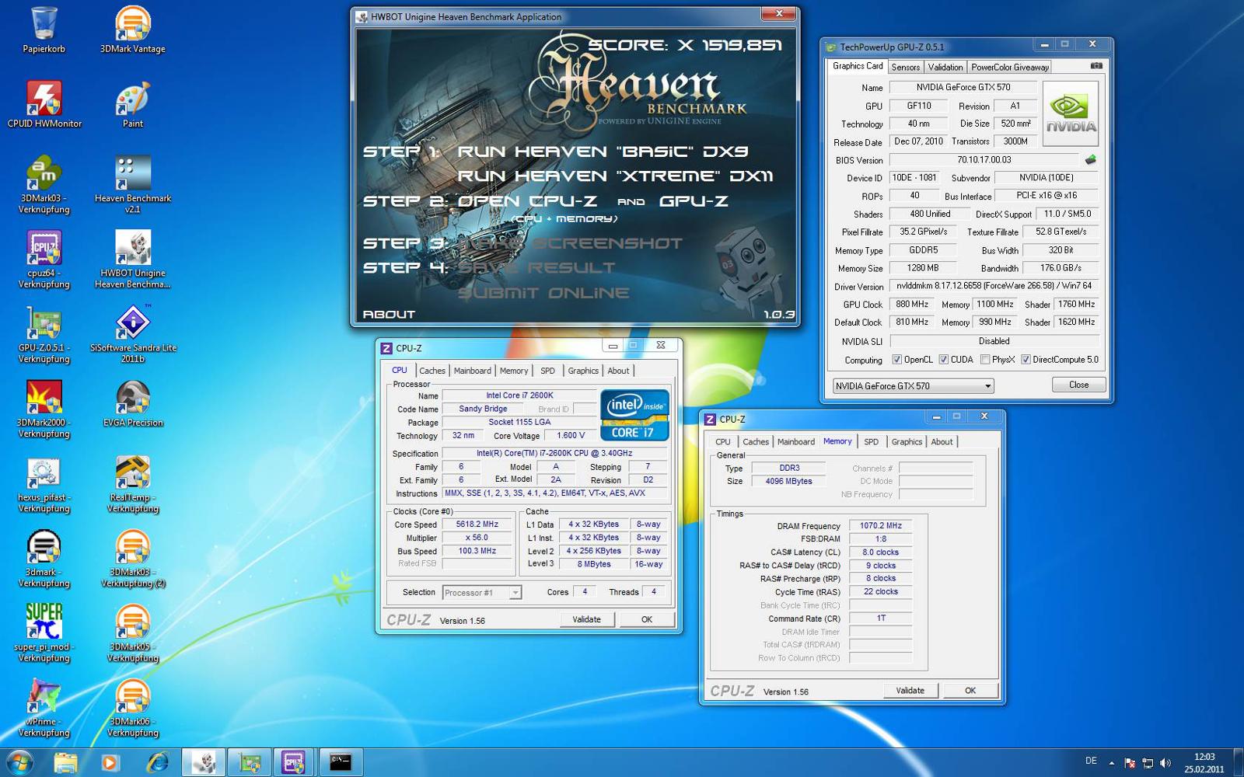Select the super_pi_mod - Verknüpfung desktop icon

(x=44, y=632)
